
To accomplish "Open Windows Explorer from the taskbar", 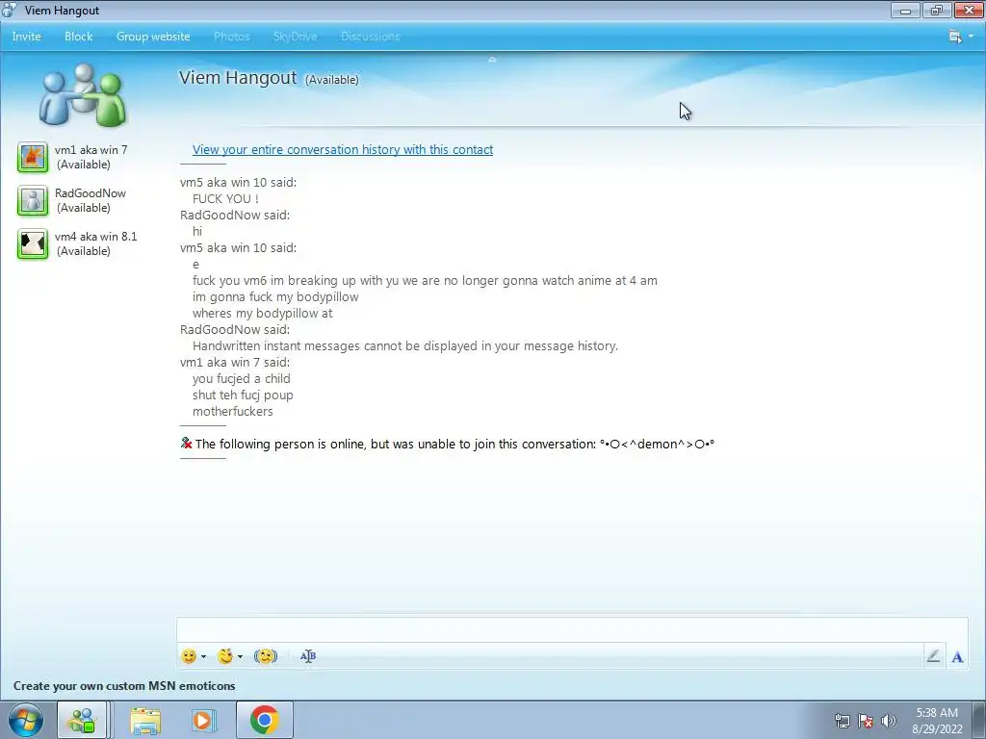I will (145, 720).
